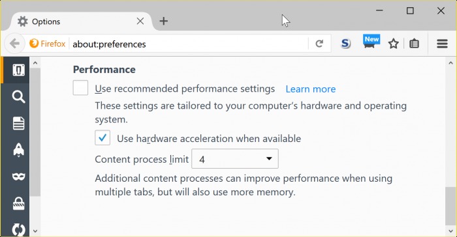Follow the Learn more link
Viewport: 457px width, 237px height.
click(x=311, y=89)
